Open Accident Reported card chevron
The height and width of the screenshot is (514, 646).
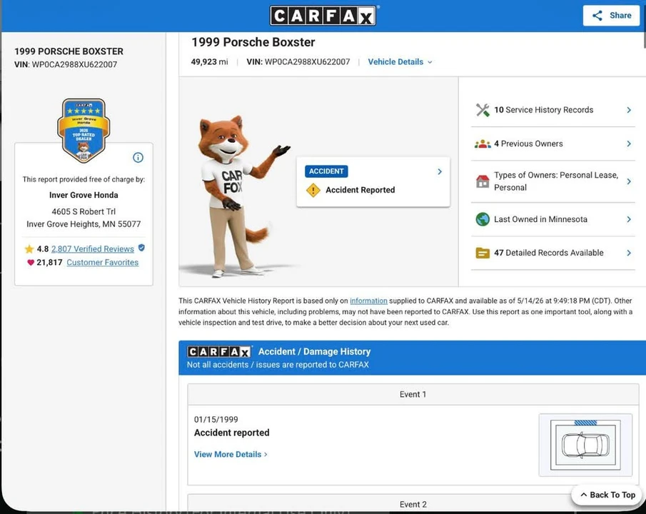tap(440, 171)
